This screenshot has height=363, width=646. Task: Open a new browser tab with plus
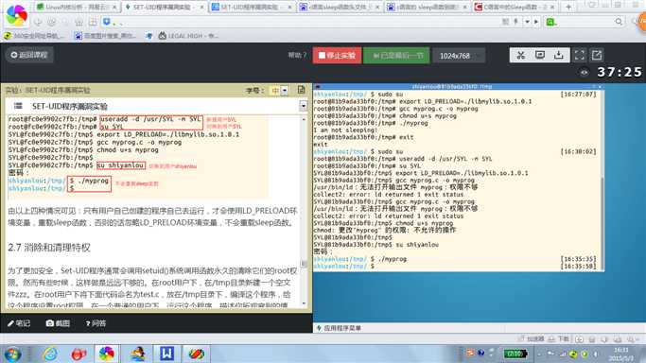point(568,7)
